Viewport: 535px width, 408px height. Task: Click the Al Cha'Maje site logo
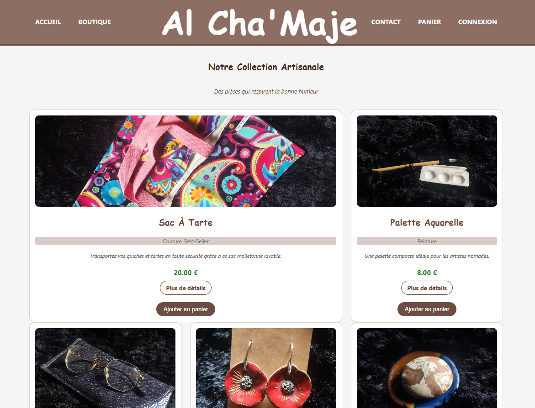pyautogui.click(x=260, y=24)
